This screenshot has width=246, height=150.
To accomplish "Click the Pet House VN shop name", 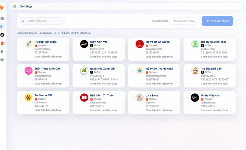I will tap(43, 95).
